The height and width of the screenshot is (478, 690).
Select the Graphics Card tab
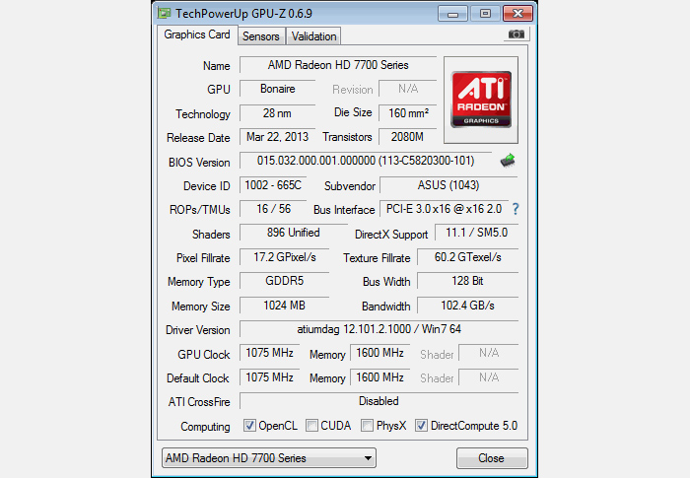(197, 34)
